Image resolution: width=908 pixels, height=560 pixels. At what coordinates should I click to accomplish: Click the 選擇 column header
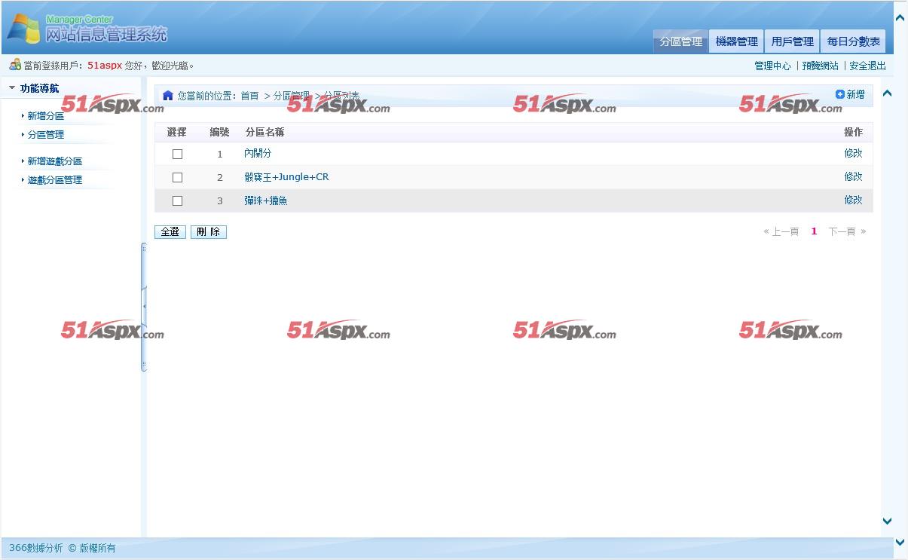176,132
